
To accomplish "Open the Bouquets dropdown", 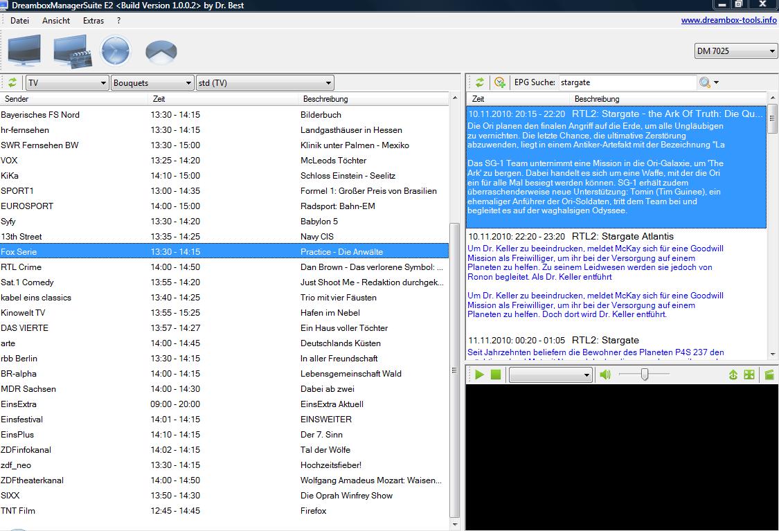I will (152, 83).
